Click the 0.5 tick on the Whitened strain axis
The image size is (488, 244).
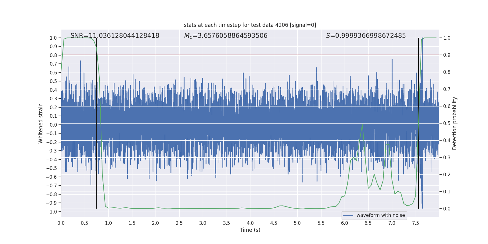(53, 81)
